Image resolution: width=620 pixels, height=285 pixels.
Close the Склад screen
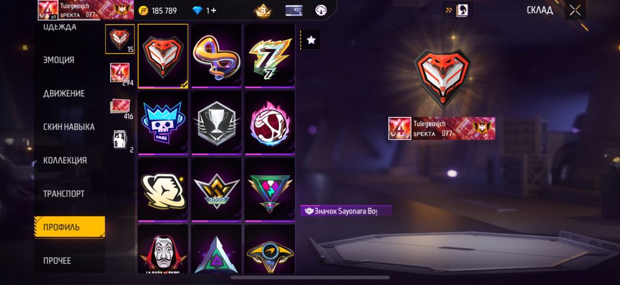click(575, 11)
